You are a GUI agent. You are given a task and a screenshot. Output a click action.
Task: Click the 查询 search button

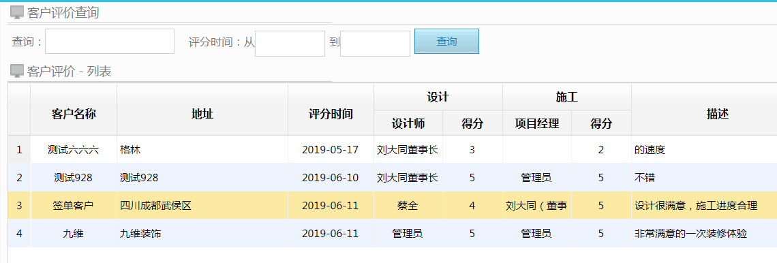click(x=446, y=41)
